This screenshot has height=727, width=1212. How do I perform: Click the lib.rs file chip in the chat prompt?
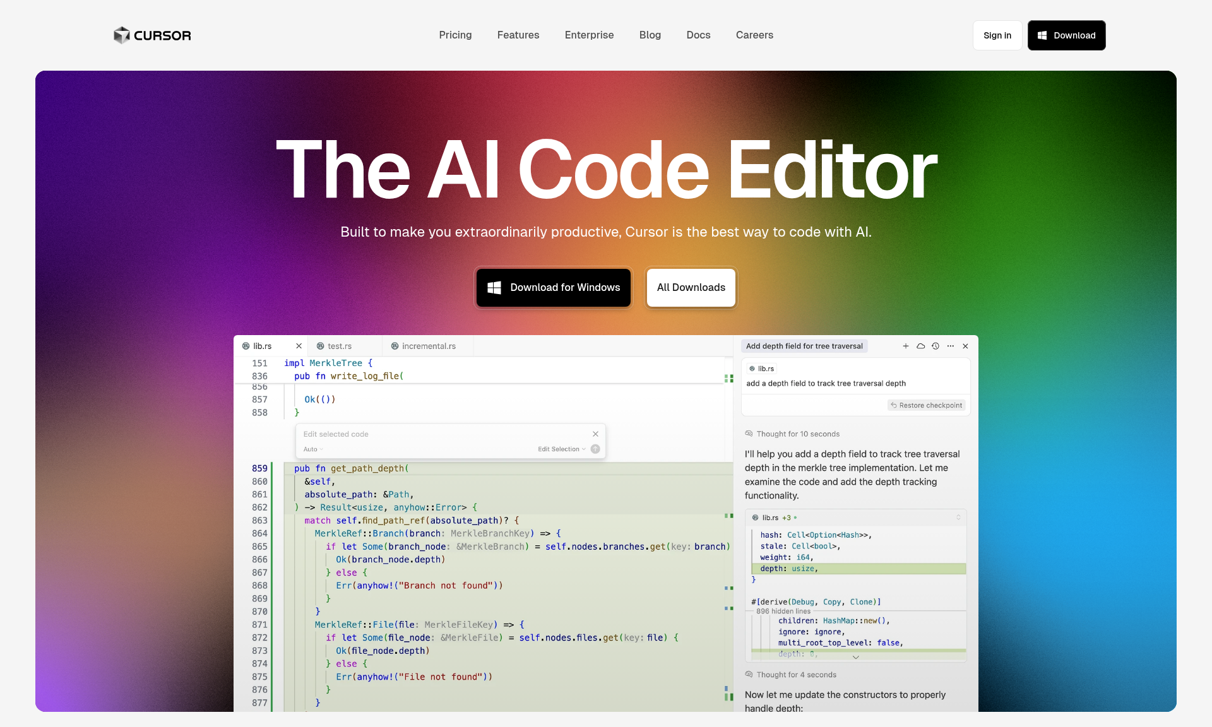click(x=762, y=369)
